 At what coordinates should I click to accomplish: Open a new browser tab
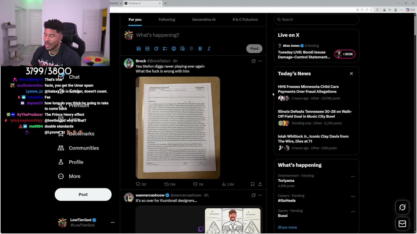click(x=165, y=3)
